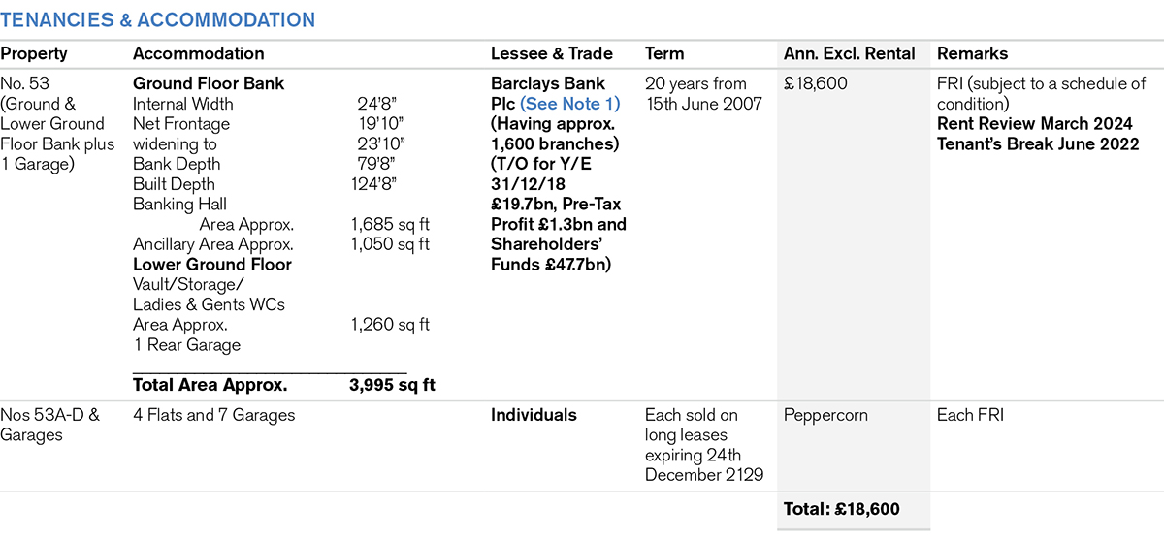The height and width of the screenshot is (539, 1164).
Task: Click the 'Total: £18,600' summary cell
Action: [841, 509]
